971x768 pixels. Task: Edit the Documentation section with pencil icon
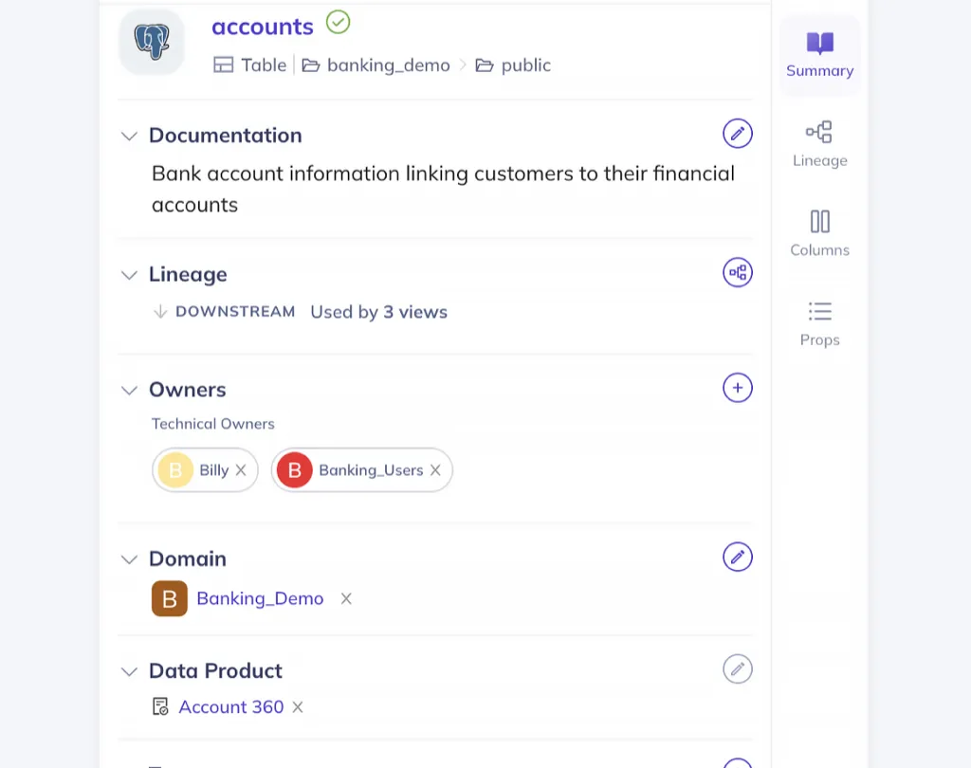point(737,134)
